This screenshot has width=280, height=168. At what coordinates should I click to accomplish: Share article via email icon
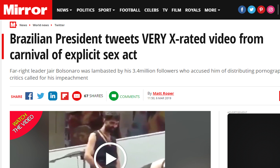77,96
